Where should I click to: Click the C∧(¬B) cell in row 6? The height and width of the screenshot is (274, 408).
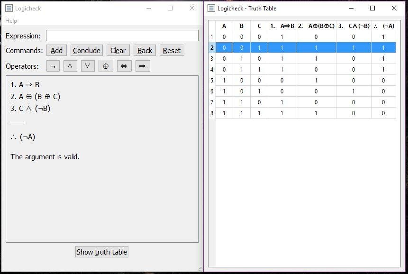(354, 91)
